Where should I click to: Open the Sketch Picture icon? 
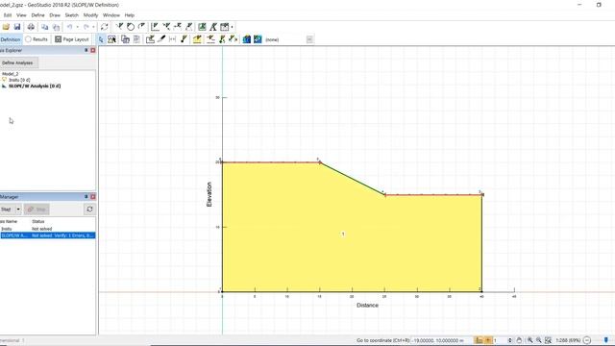[224, 27]
